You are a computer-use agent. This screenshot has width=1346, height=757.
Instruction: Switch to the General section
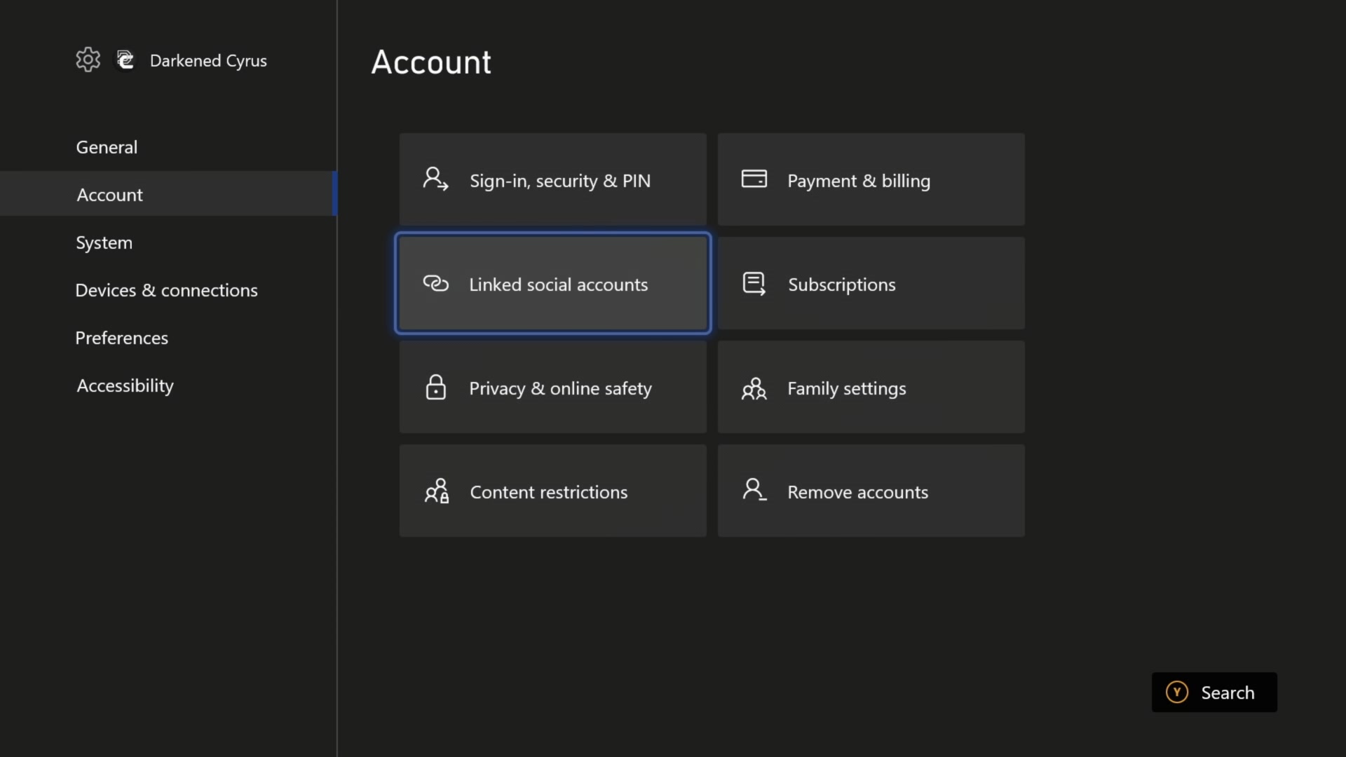pyautogui.click(x=106, y=147)
